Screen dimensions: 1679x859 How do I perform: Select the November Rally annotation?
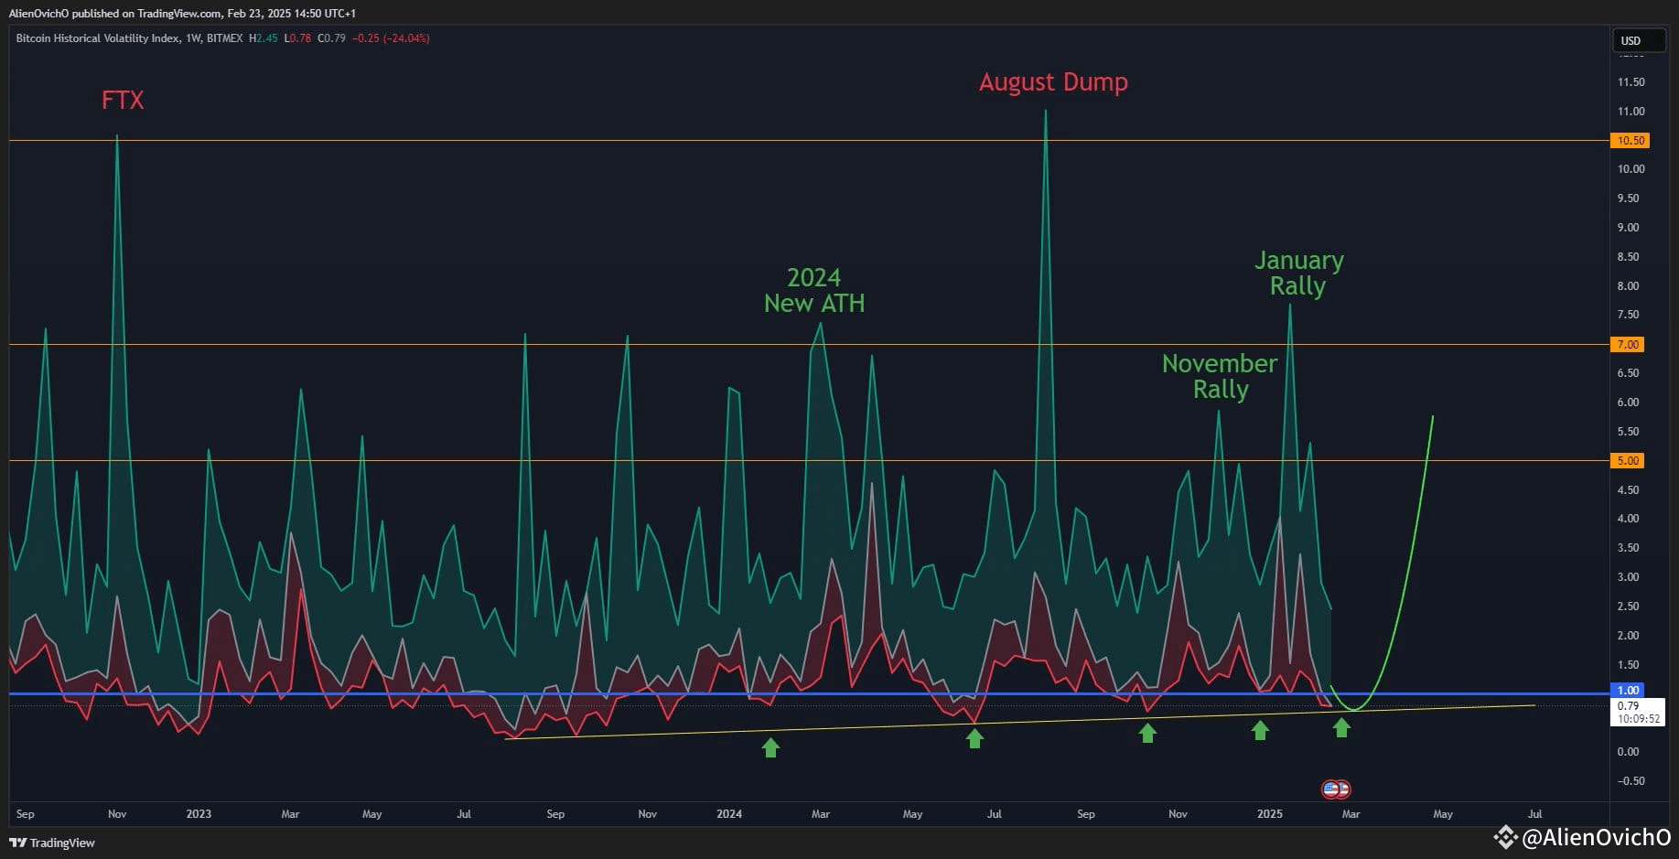(x=1220, y=376)
